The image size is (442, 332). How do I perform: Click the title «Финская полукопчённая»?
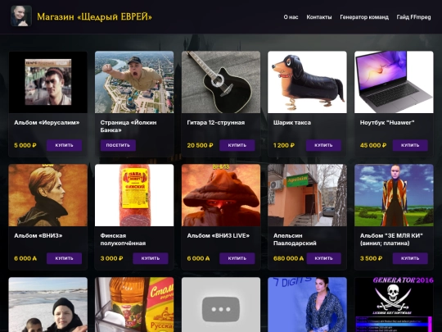tap(123, 239)
